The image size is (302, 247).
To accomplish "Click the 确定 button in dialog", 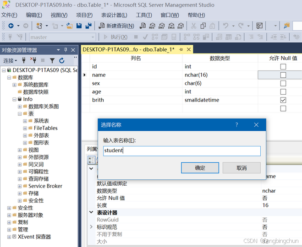I will click(200, 168).
